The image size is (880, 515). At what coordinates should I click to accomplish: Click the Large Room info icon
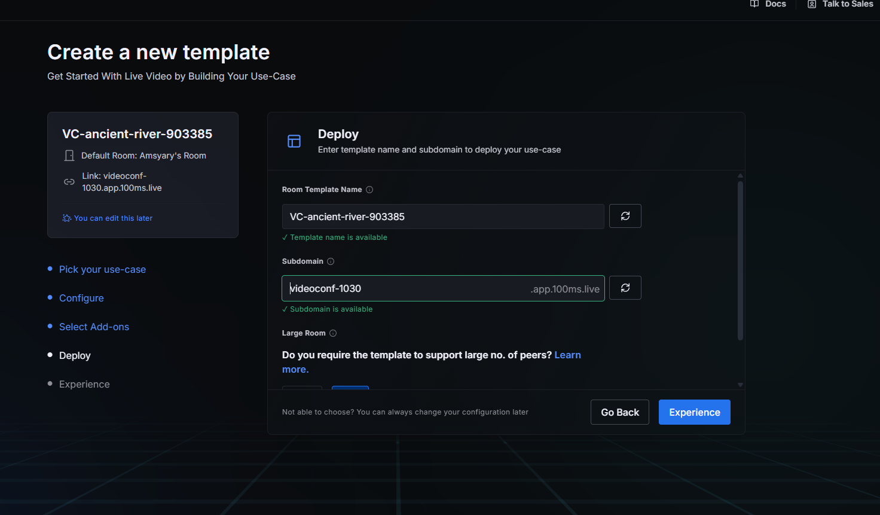click(333, 333)
